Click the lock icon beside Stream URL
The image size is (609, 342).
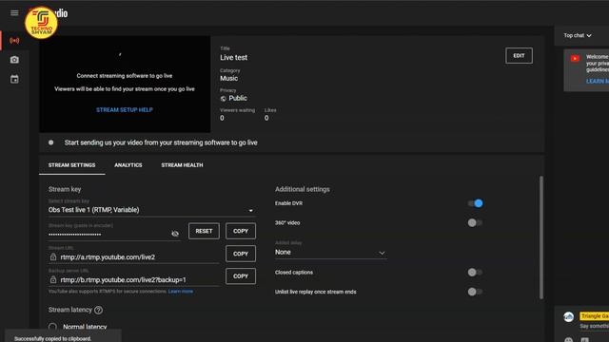tap(53, 256)
